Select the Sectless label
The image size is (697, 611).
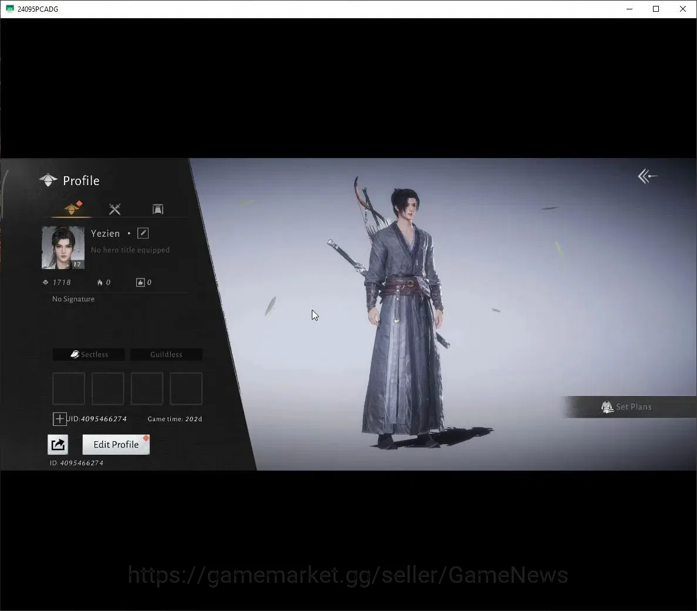click(89, 354)
